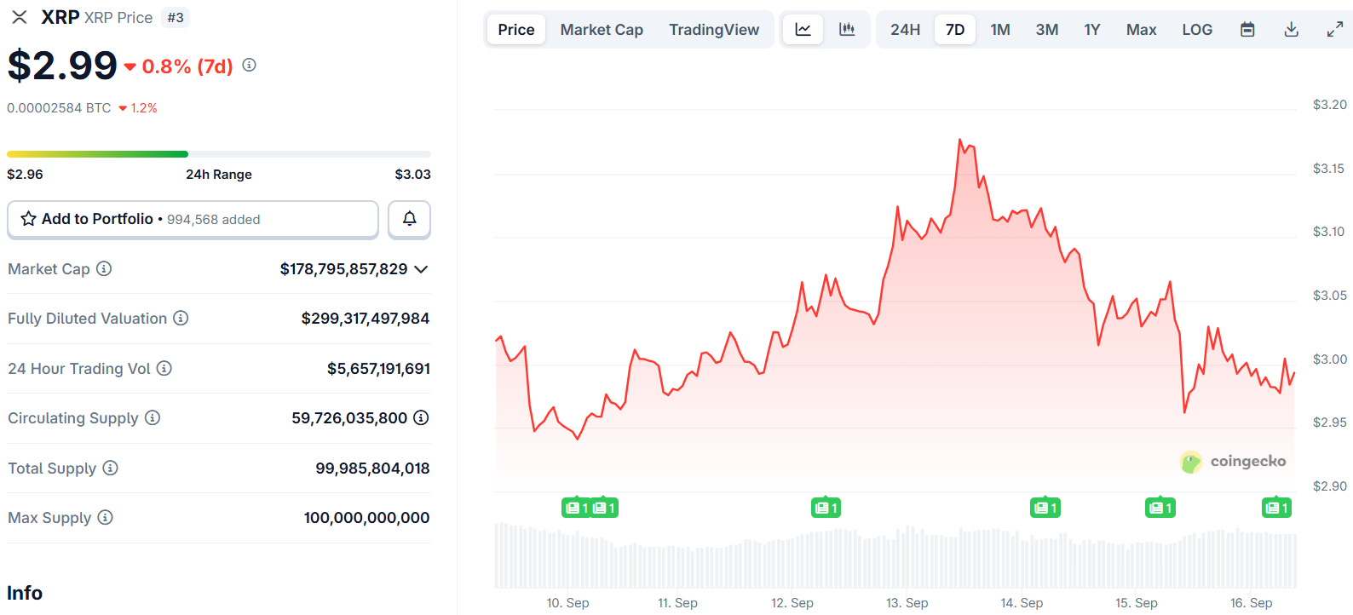Select the Market Cap chart tab
The height and width of the screenshot is (615, 1353).
click(602, 30)
